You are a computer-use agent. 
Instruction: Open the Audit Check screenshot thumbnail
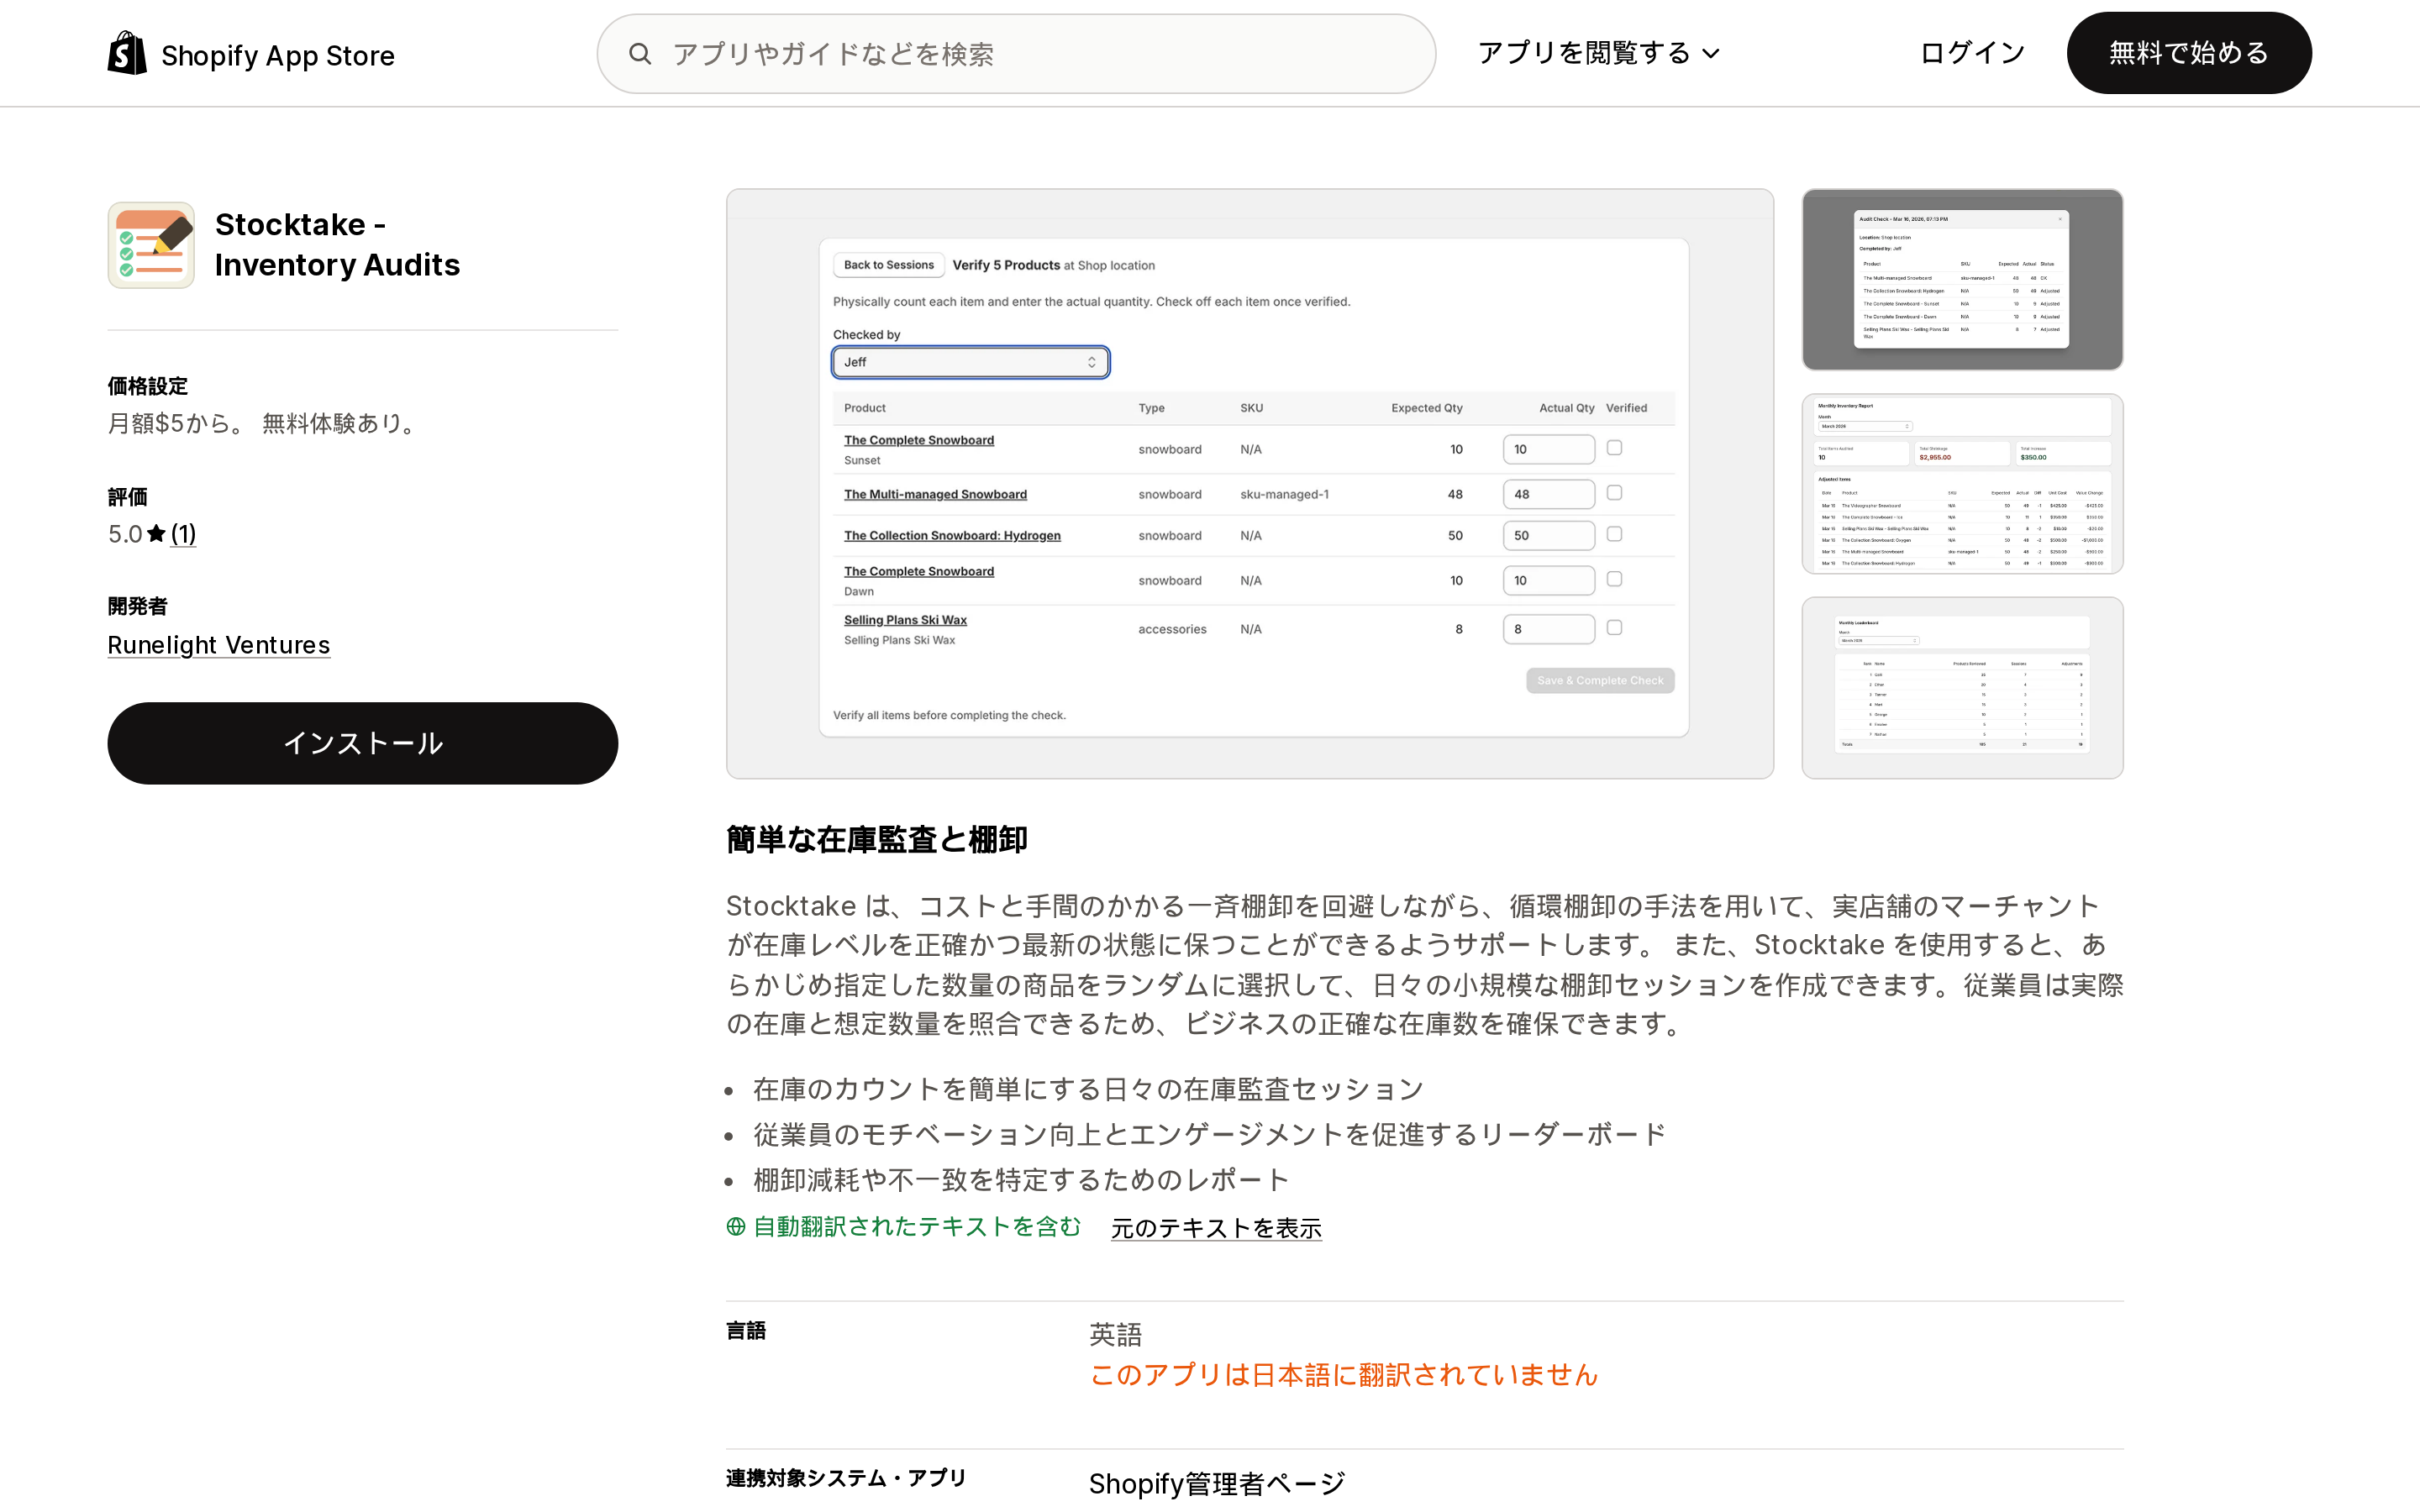click(1962, 279)
